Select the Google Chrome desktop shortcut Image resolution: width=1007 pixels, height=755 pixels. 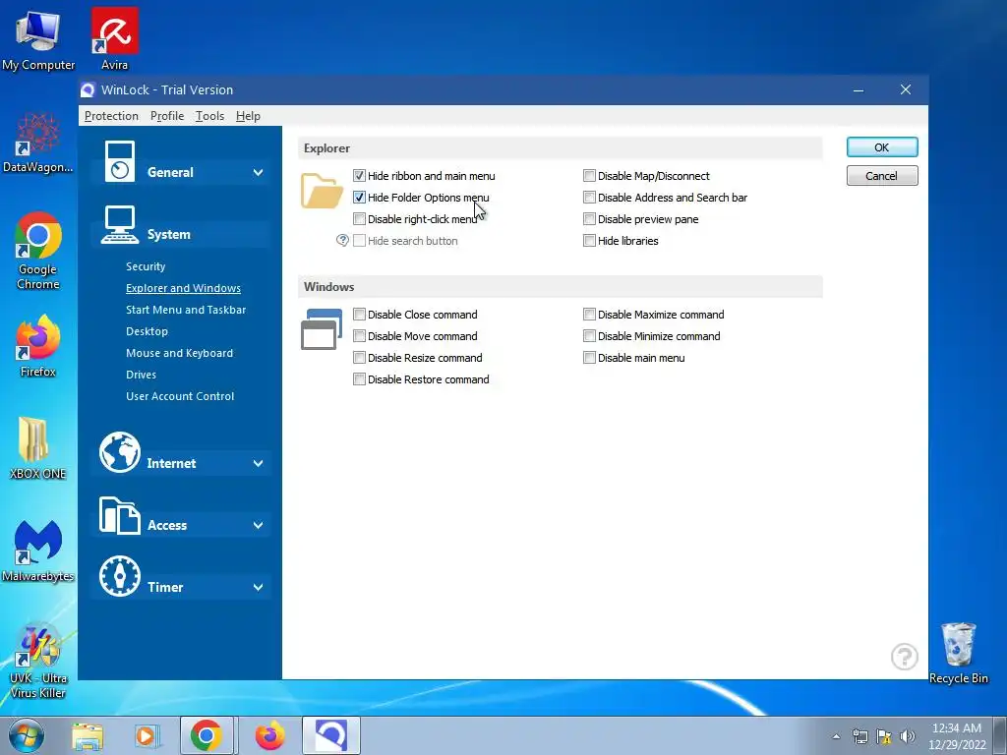[38, 251]
